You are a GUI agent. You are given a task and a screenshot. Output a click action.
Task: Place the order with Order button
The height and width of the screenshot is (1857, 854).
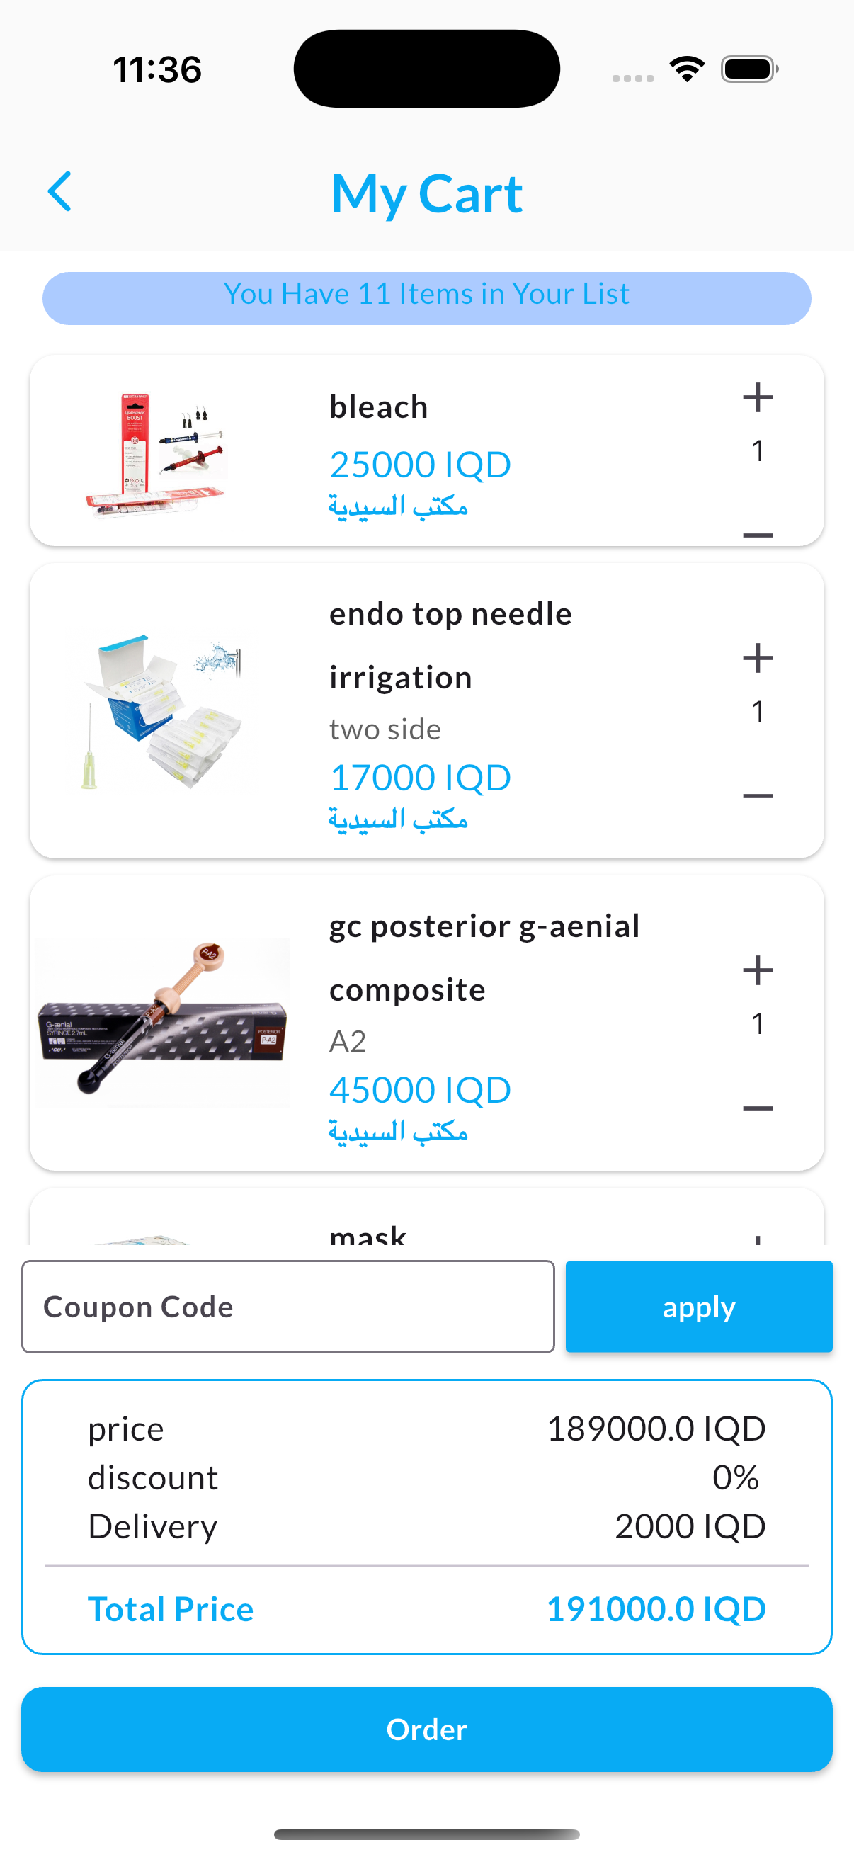pos(426,1729)
